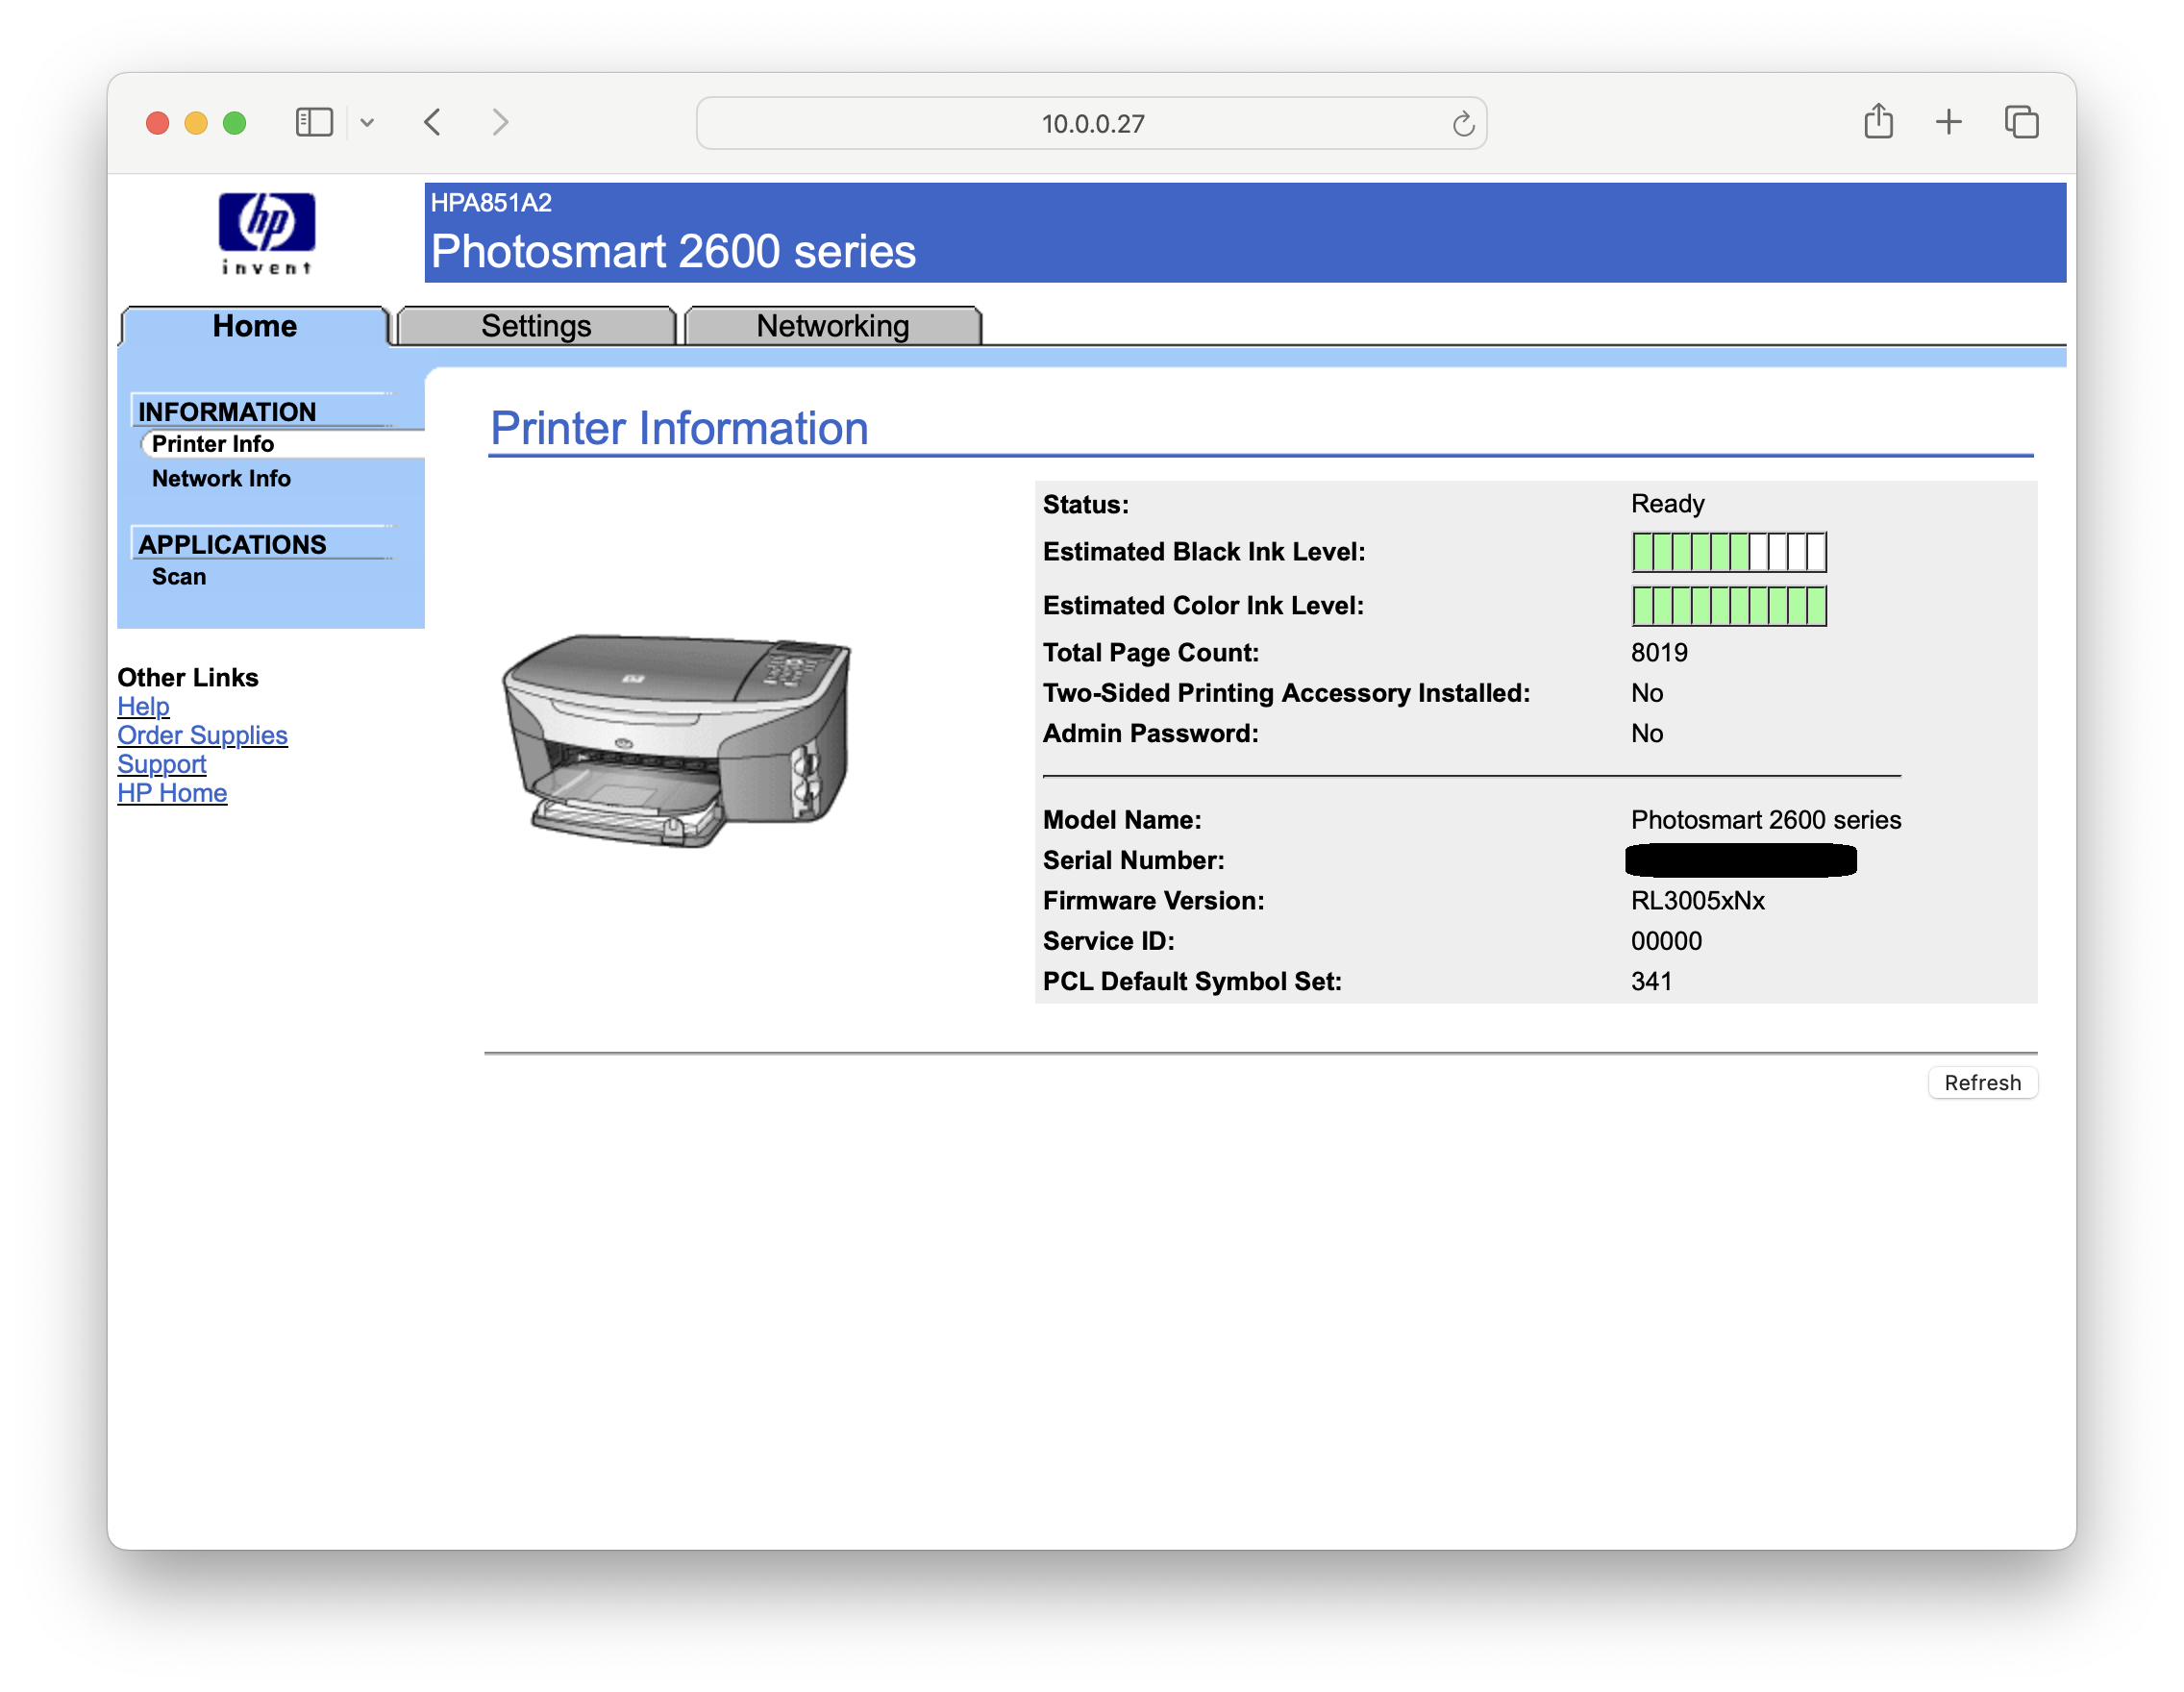
Task: Maximize the window with the green button
Action: [235, 123]
